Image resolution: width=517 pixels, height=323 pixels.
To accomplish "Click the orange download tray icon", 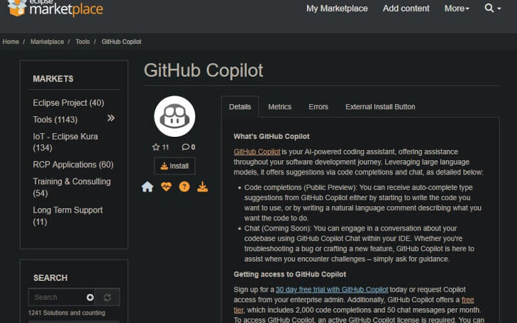I will point(202,187).
